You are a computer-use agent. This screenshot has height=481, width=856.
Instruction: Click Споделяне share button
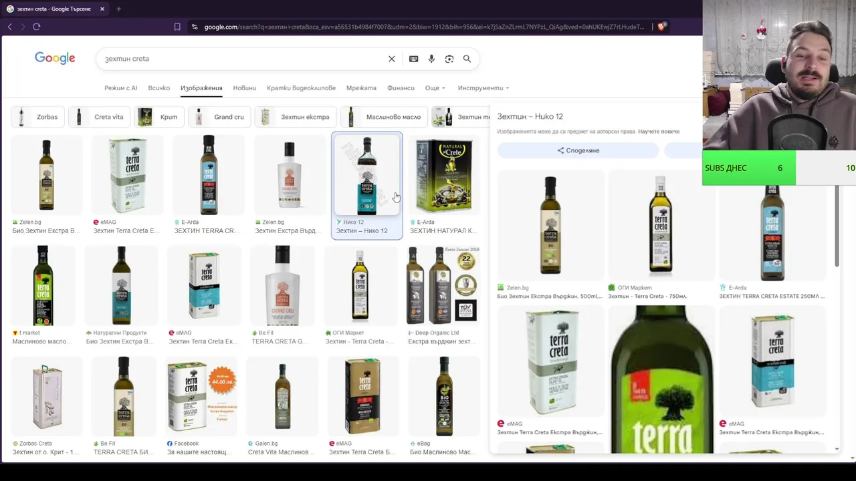(x=578, y=150)
